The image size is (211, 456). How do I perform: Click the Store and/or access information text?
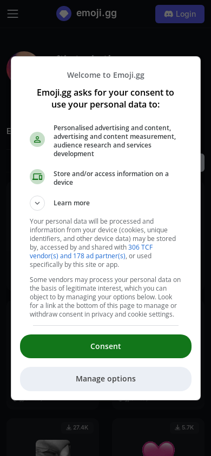111,178
